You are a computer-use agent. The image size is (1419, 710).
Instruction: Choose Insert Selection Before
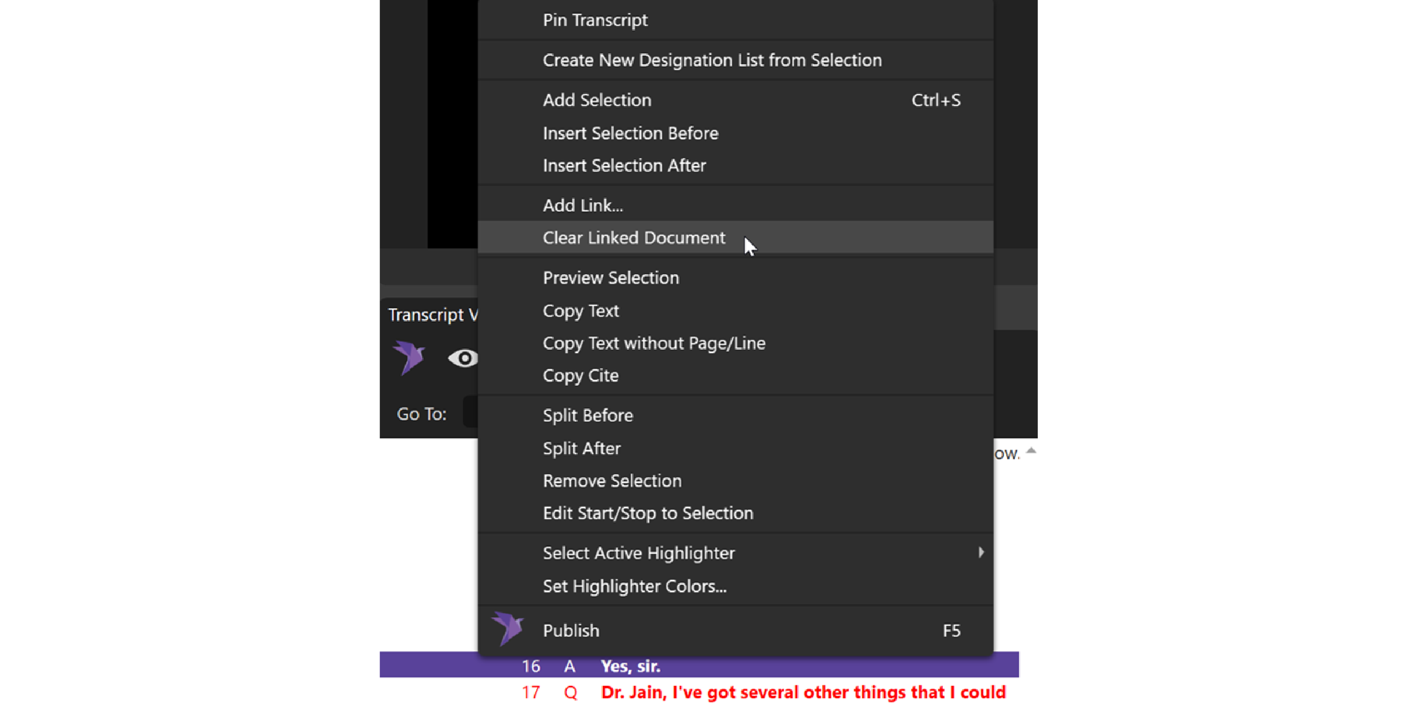pos(630,133)
